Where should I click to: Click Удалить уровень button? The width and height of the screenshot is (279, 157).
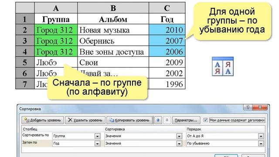(85, 120)
